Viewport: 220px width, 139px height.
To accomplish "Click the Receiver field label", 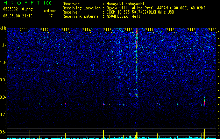I will [x=71, y=12].
